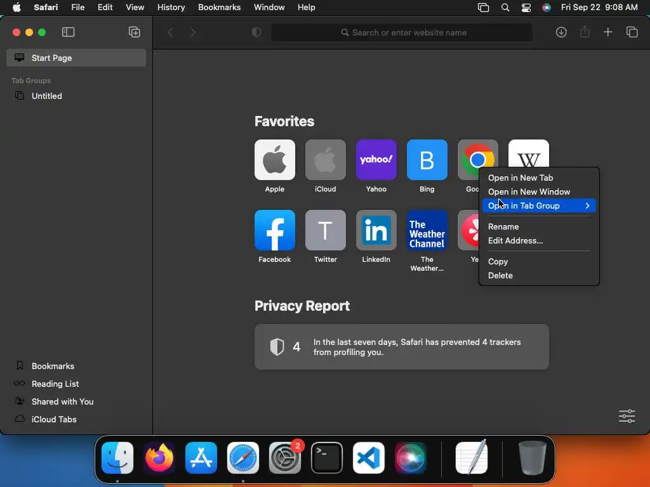This screenshot has height=487, width=650.
Task: Open the Apple favorite
Action: pyautogui.click(x=275, y=160)
